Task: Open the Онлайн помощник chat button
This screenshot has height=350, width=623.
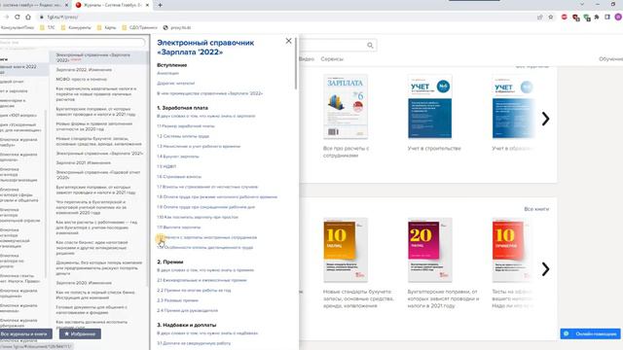Action: tap(590, 333)
